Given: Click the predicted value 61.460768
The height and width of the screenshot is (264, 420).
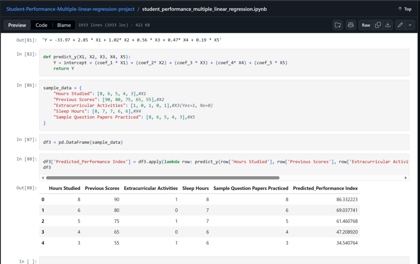Looking at the screenshot, I should click(x=347, y=221).
